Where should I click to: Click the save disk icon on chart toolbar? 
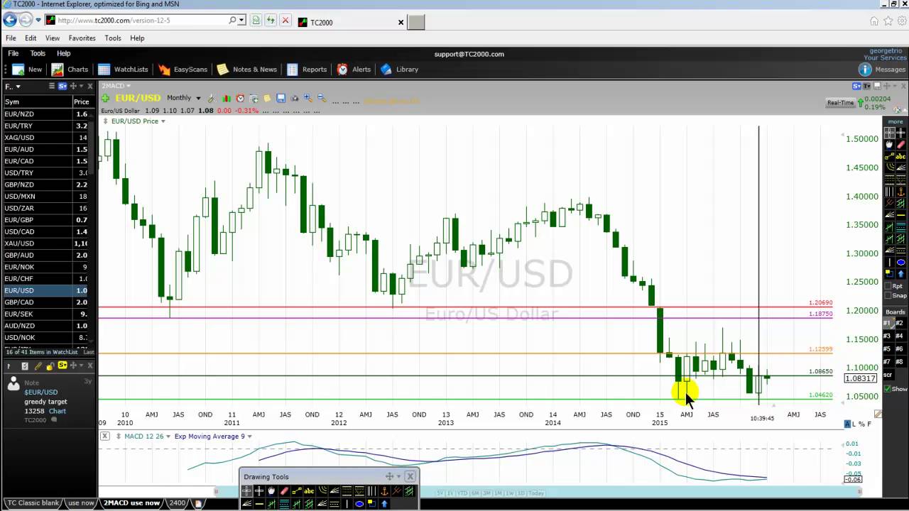[x=281, y=98]
